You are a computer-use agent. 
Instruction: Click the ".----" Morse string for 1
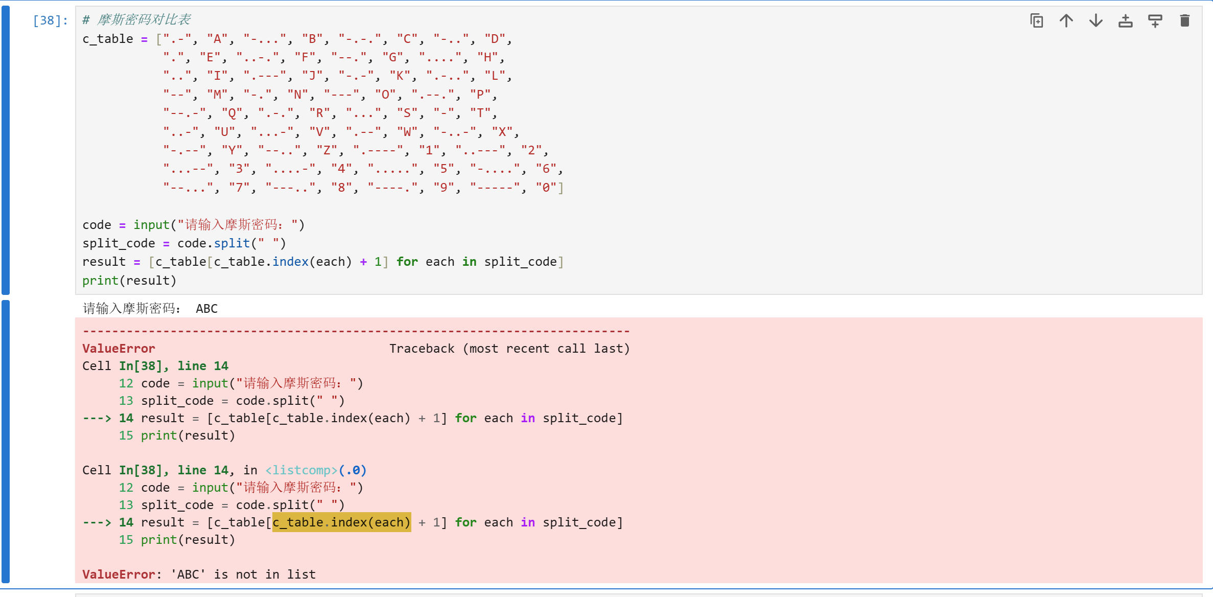tap(378, 150)
